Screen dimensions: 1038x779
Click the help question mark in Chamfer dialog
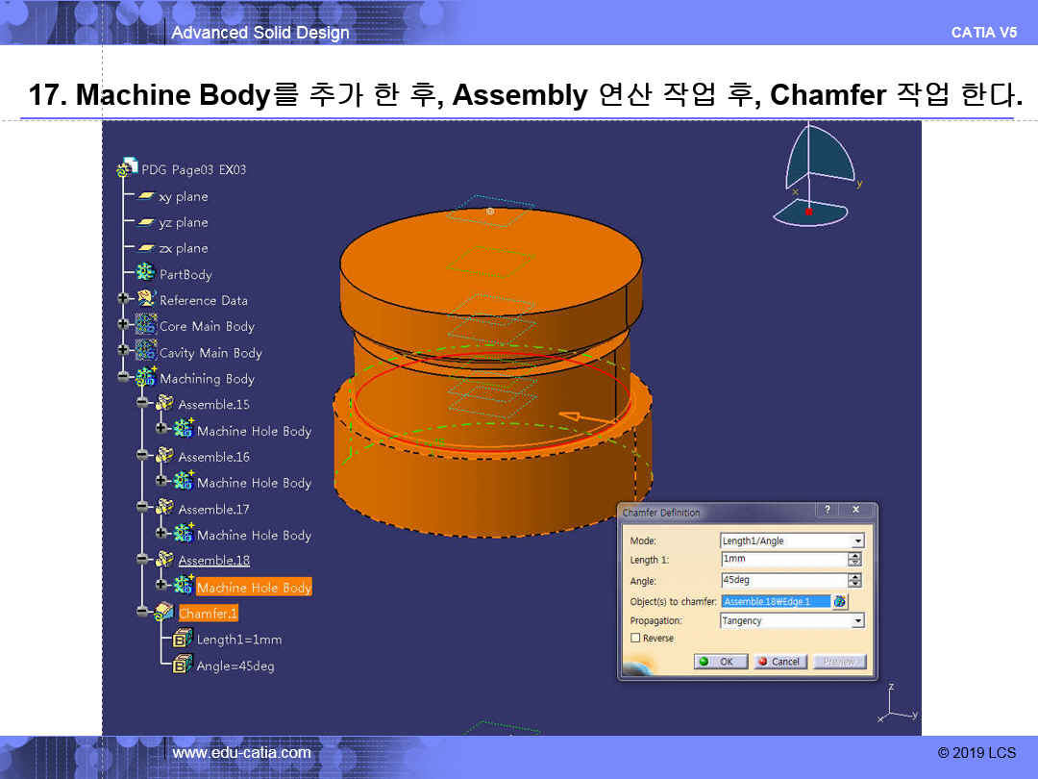tap(827, 510)
